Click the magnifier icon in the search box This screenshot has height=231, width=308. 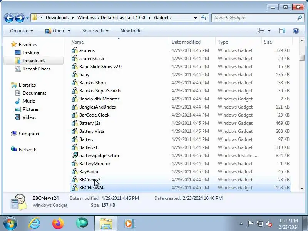(x=300, y=18)
